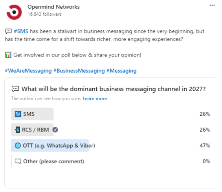Click the speech bubble icon before poll question
This screenshot has width=222, height=192.
pos(15,89)
